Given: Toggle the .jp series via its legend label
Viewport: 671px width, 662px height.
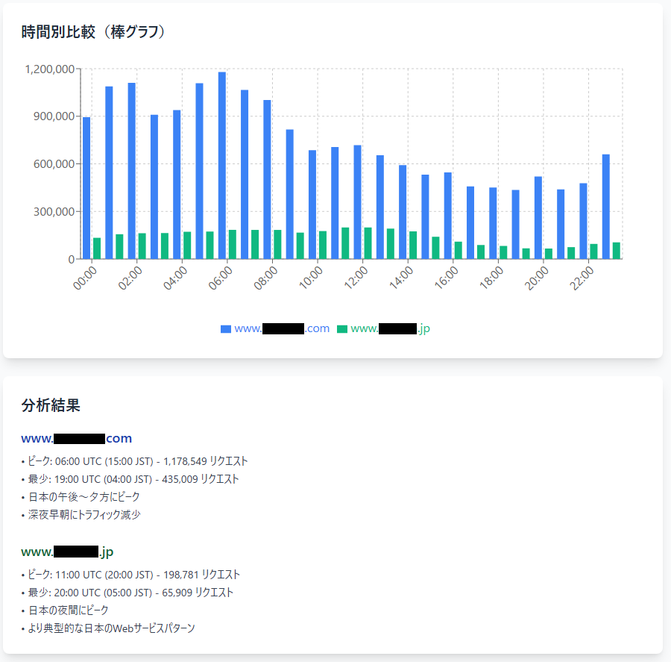Looking at the screenshot, I should coord(389,329).
